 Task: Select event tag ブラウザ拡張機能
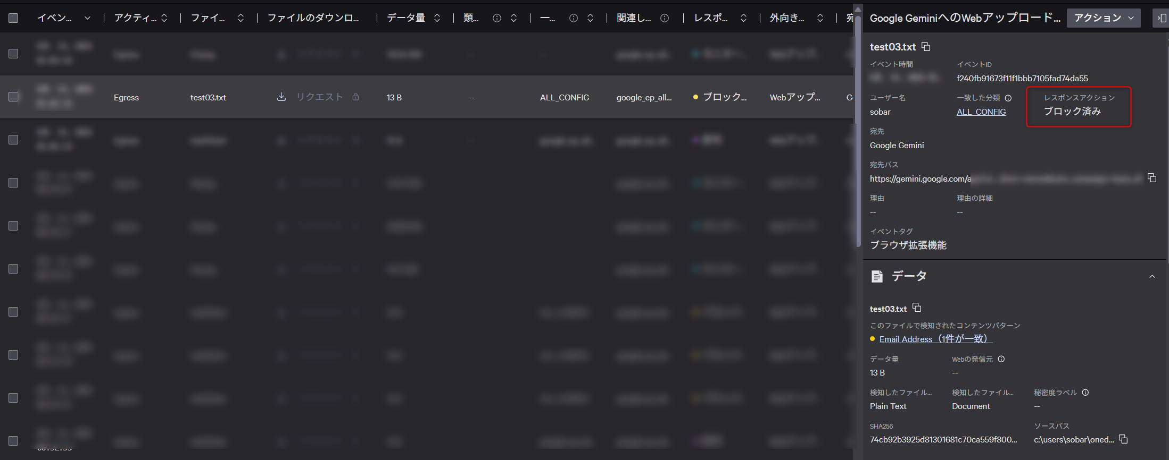coord(908,245)
